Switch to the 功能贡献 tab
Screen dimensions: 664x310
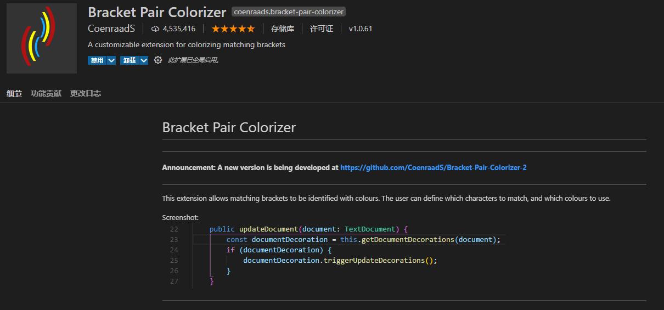coord(46,93)
